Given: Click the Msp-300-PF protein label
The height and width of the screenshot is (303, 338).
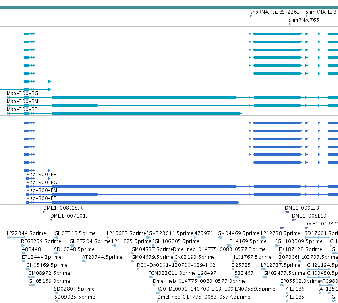Looking at the screenshot, I should [x=41, y=175].
